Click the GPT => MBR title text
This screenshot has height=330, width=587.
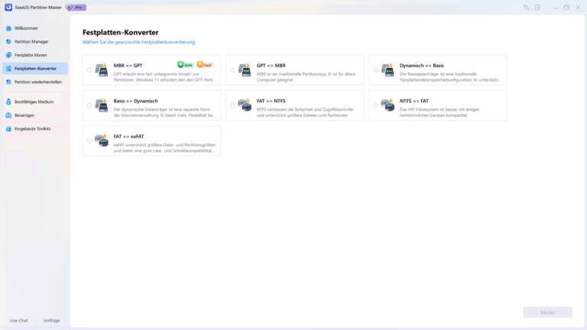(271, 66)
